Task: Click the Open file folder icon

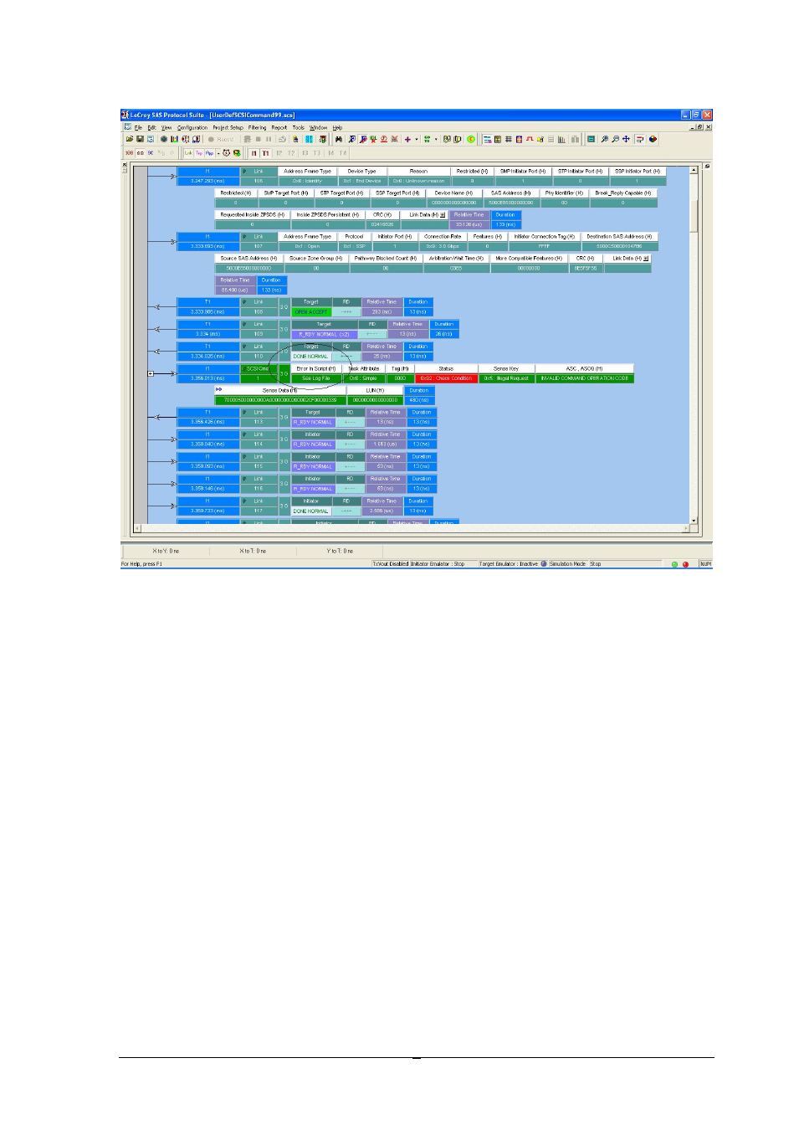Action: 130,139
